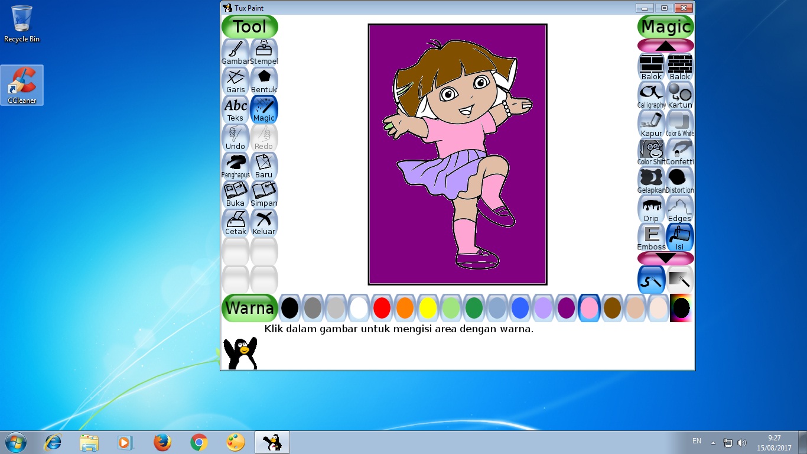This screenshot has height=454, width=807.
Task: Open the CCleaner desktop shortcut
Action: (22, 85)
